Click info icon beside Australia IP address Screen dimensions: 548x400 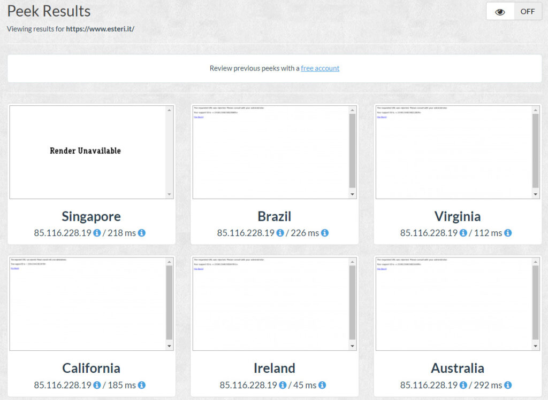(x=463, y=385)
